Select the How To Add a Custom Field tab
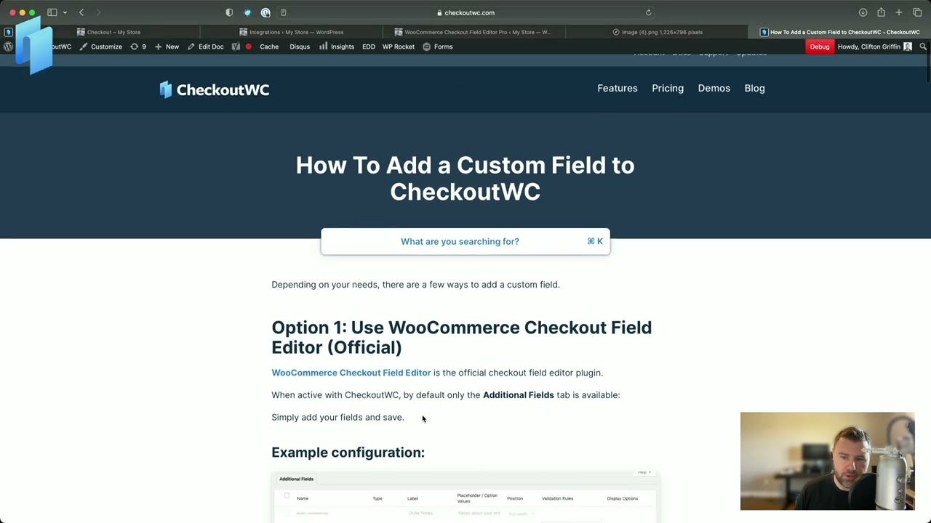The width and height of the screenshot is (931, 523). (x=839, y=32)
